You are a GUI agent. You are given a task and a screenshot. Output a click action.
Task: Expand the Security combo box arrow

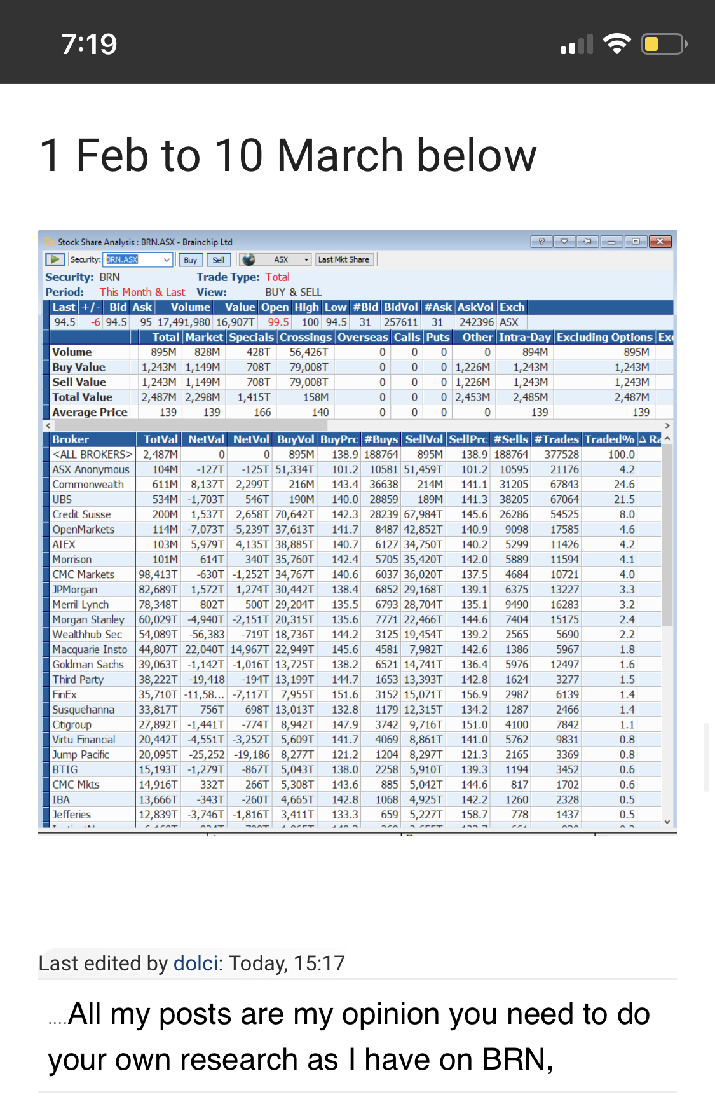pyautogui.click(x=167, y=259)
